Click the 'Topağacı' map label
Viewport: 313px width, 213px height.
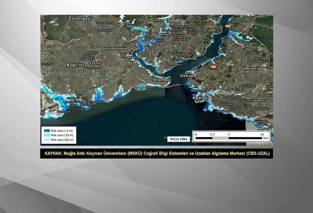251,53
